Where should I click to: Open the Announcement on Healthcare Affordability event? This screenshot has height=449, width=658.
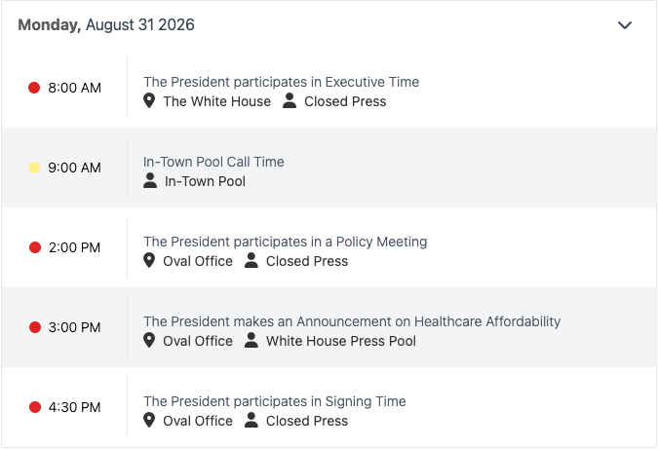352,321
